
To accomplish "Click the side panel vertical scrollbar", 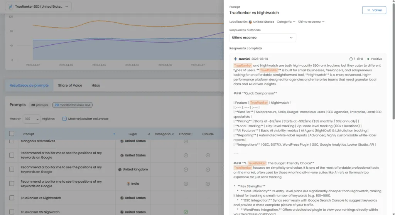I will coord(393,60).
